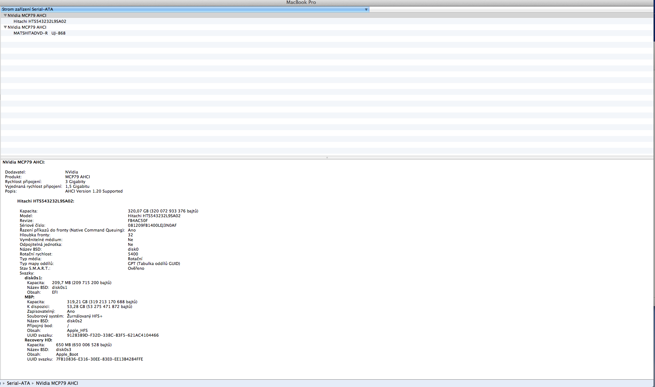Click the bold 'disk0s1:' volume heading
The width and height of the screenshot is (655, 387).
(33, 278)
